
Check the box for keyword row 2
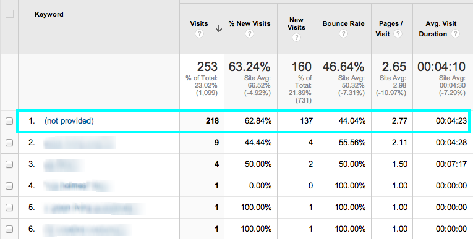(9, 143)
